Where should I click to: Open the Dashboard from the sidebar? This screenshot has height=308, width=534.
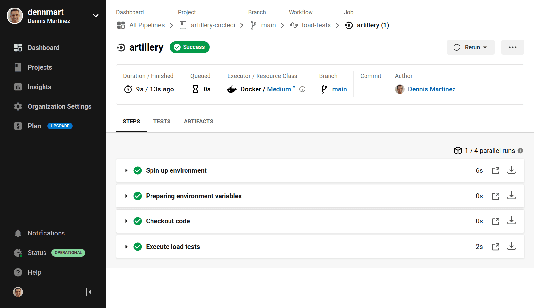43,48
